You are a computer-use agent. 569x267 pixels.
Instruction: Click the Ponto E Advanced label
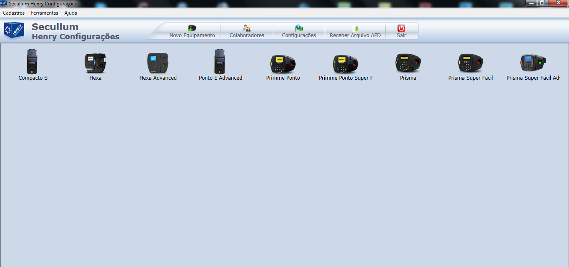[221, 78]
